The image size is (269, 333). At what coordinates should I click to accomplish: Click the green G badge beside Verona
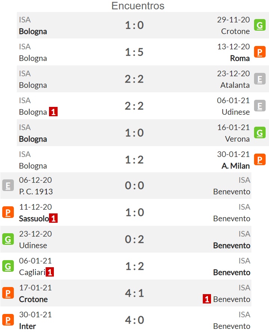pyautogui.click(x=260, y=133)
